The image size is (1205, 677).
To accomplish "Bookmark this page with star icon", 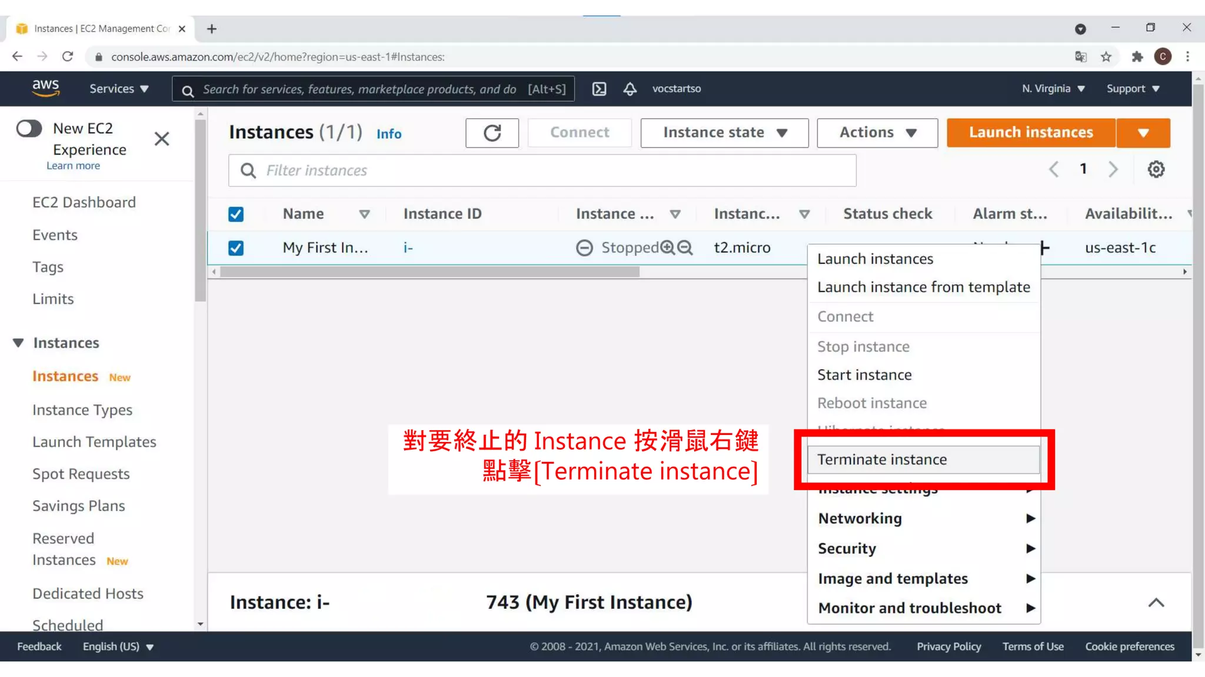I will pos(1106,56).
